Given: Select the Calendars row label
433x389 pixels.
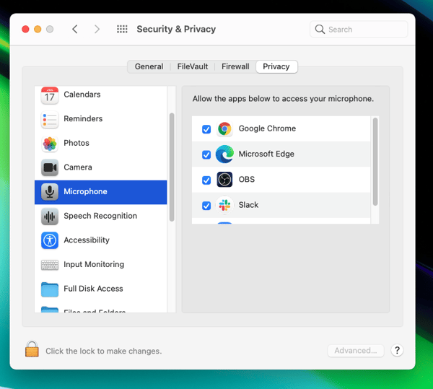Looking at the screenshot, I should point(82,95).
